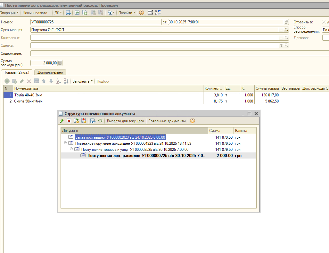
Task: Click the copy document with plus icon
Action: 85,13
